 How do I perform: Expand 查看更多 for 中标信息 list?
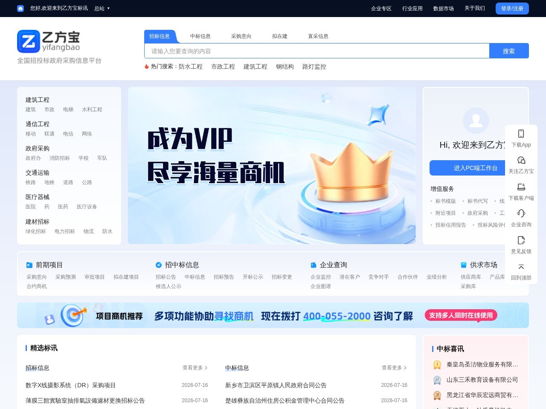(394, 368)
